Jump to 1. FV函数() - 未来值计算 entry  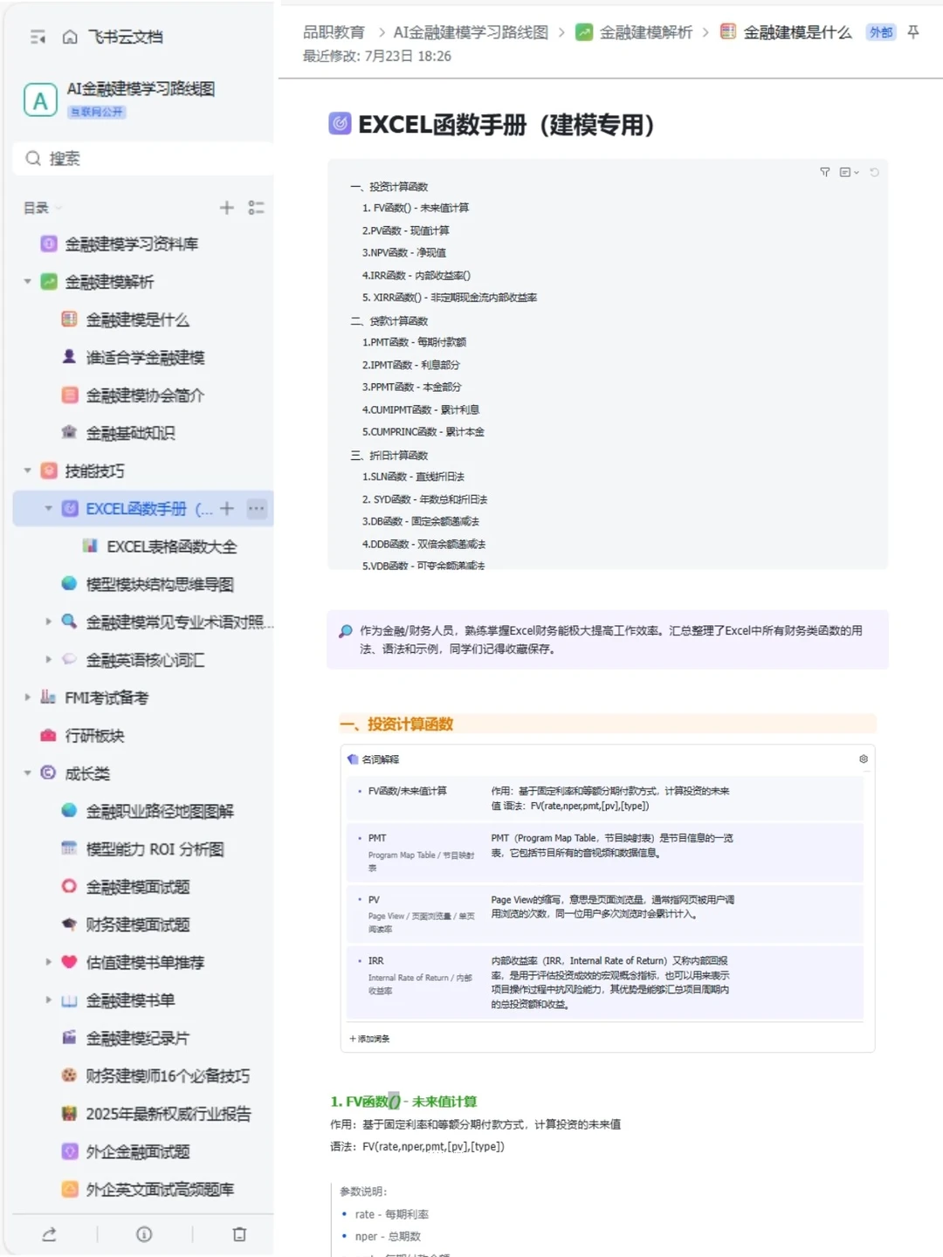[416, 208]
